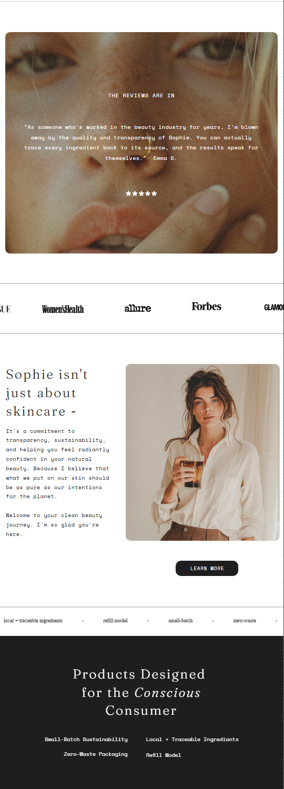Click Refill Model feature label
The width and height of the screenshot is (284, 789).
click(x=164, y=755)
